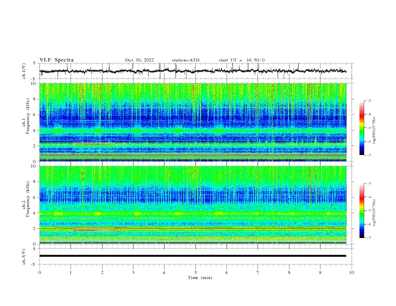Screen dimensions: 396x306
Task: Select the ch.2 "Frequency (kHz)" axis label
Action: tap(27, 199)
